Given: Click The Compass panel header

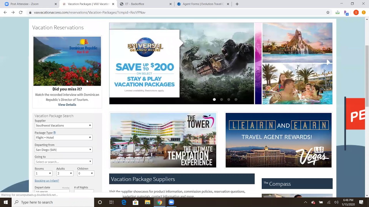Looking at the screenshot, I should click(x=297, y=184).
